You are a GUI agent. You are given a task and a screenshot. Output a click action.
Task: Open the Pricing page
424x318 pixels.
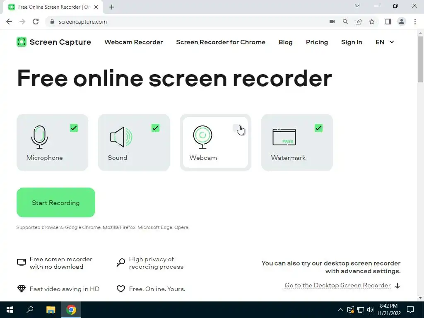(x=317, y=42)
